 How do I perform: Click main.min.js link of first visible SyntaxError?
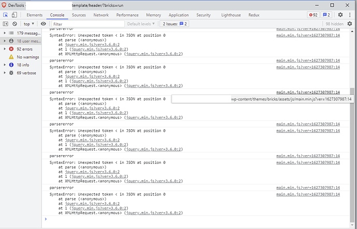coord(308,35)
